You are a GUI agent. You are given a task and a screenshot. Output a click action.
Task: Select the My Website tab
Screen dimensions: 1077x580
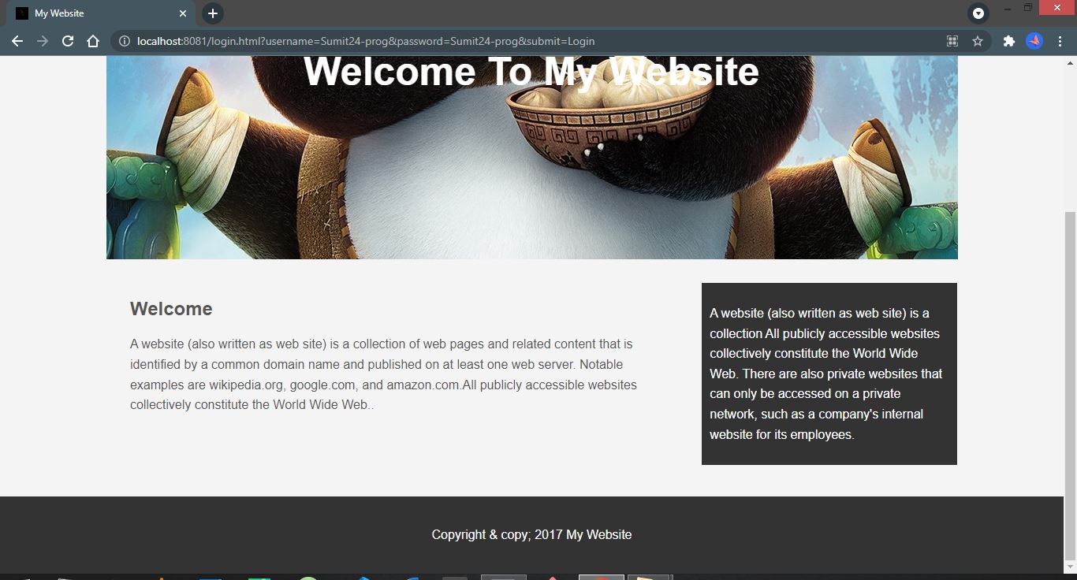pyautogui.click(x=99, y=13)
